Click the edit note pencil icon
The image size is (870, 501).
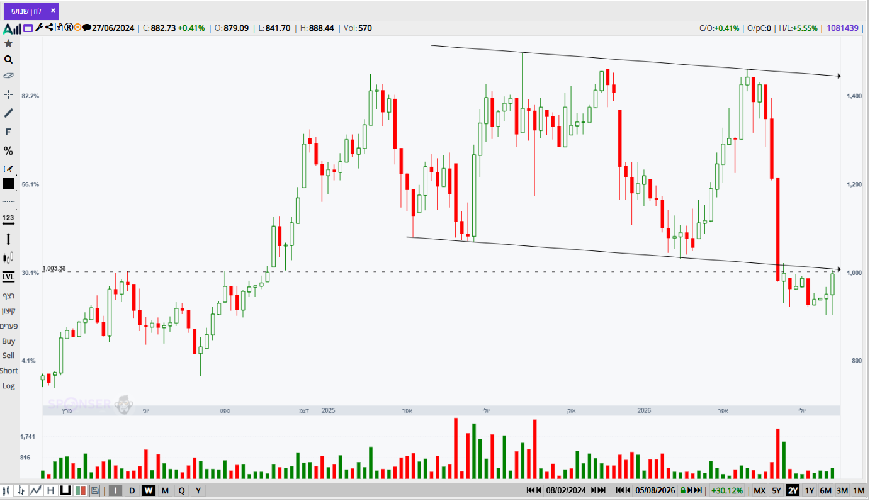point(8,169)
